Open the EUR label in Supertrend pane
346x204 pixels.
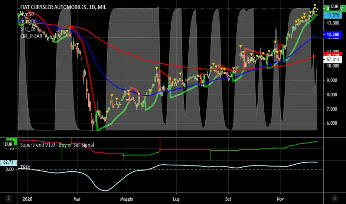9,144
